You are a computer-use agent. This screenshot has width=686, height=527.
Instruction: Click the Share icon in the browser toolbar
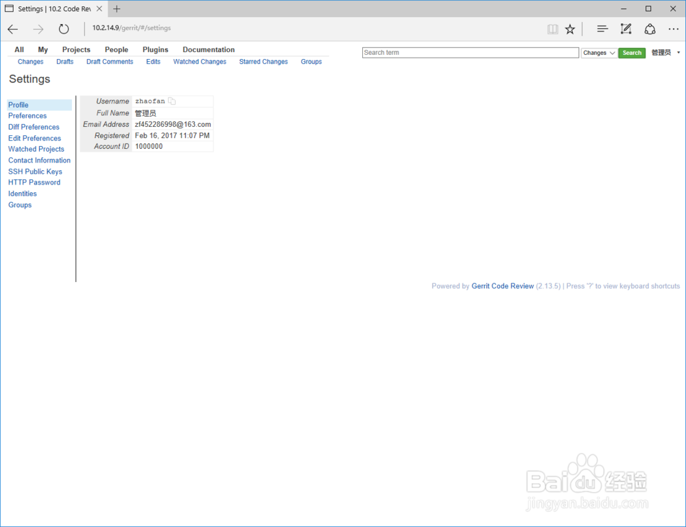click(650, 29)
